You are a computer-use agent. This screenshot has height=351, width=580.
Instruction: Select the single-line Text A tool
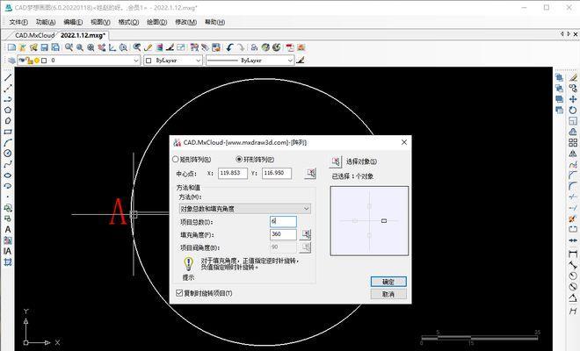coord(8,229)
